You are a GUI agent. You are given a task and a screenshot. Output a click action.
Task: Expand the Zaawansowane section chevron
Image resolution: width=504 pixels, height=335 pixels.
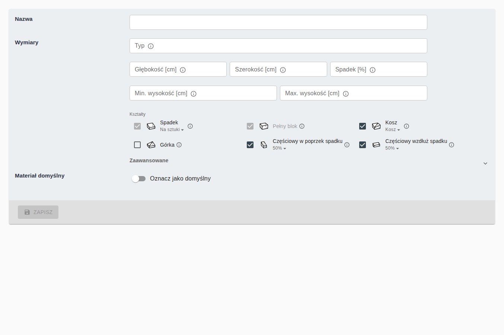click(x=485, y=163)
